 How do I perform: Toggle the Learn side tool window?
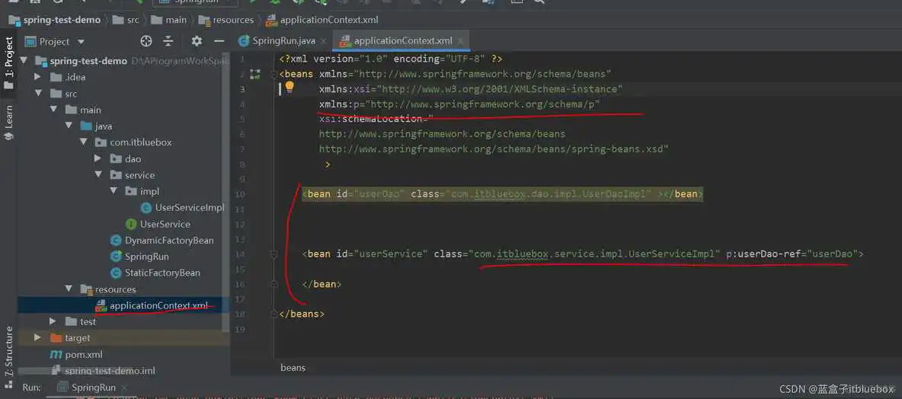click(9, 122)
